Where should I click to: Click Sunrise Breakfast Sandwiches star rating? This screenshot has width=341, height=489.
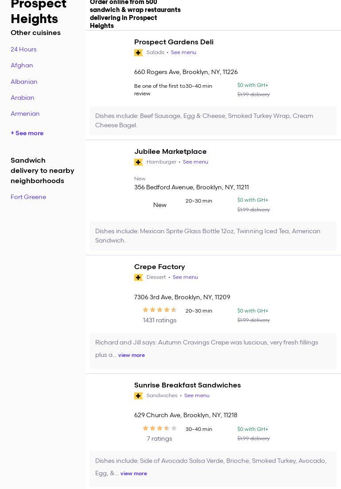click(159, 428)
